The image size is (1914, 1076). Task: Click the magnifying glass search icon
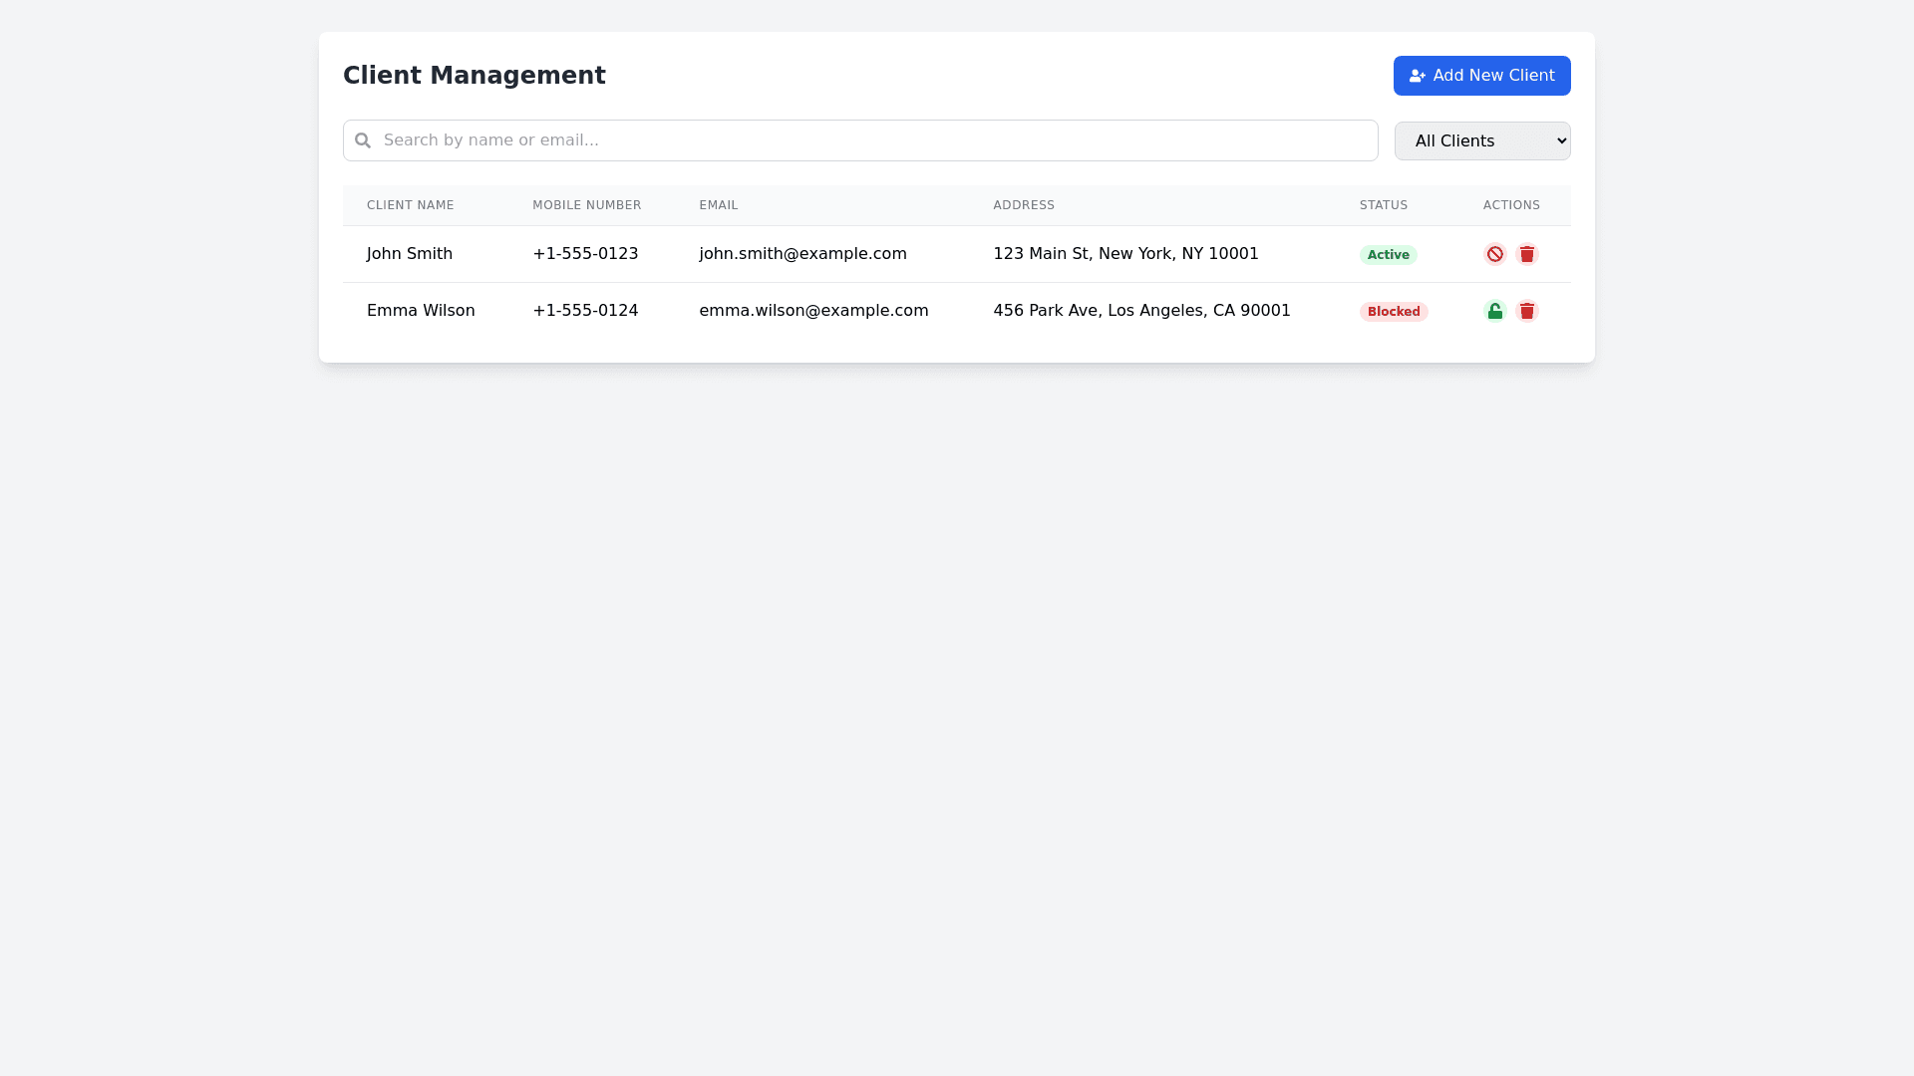(x=363, y=140)
